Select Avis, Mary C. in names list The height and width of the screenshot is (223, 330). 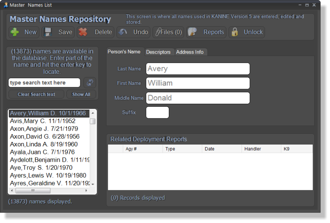point(49,121)
